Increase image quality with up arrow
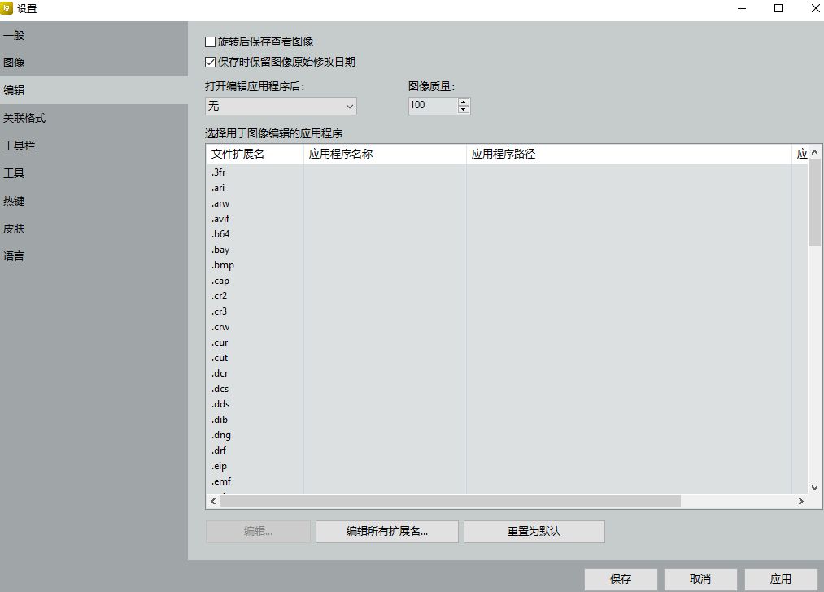824x592 pixels. 464,102
